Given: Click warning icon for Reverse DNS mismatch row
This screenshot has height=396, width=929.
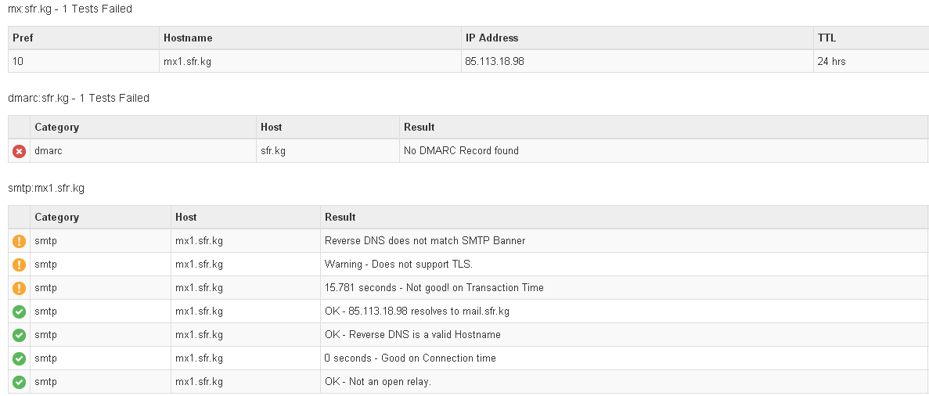Looking at the screenshot, I should click(x=19, y=241).
